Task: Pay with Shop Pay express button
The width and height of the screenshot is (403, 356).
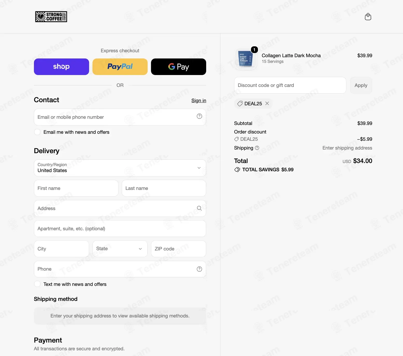Action: click(x=61, y=67)
